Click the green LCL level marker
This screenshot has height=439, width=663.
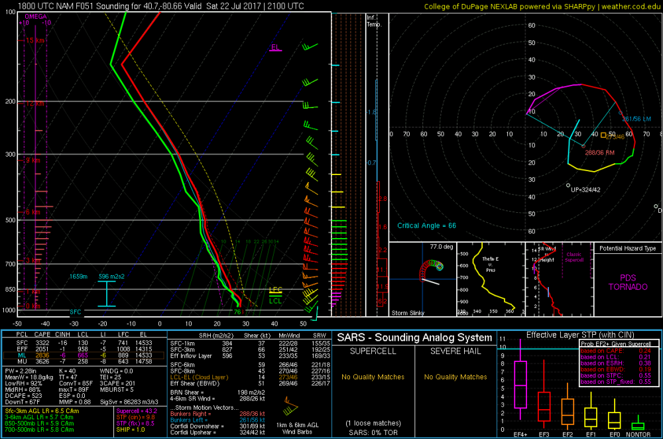(275, 300)
